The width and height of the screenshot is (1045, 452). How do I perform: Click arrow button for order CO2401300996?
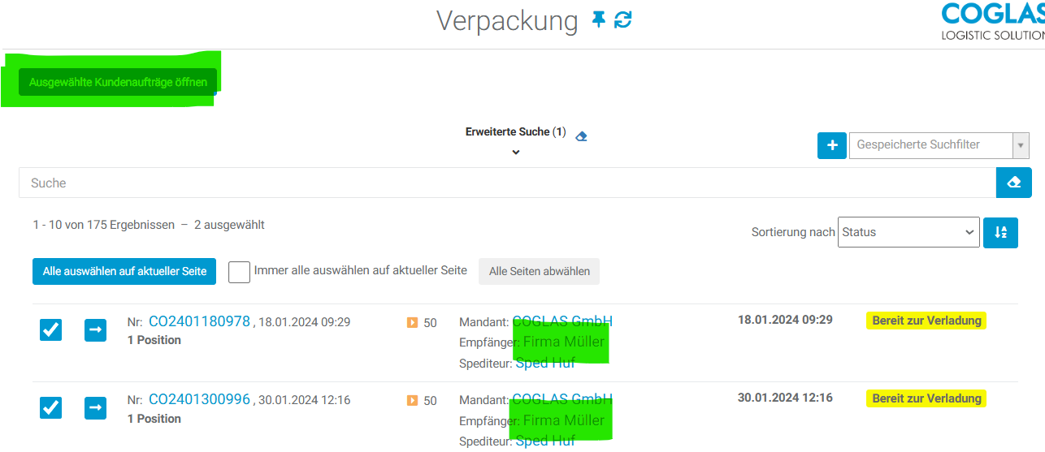[95, 407]
